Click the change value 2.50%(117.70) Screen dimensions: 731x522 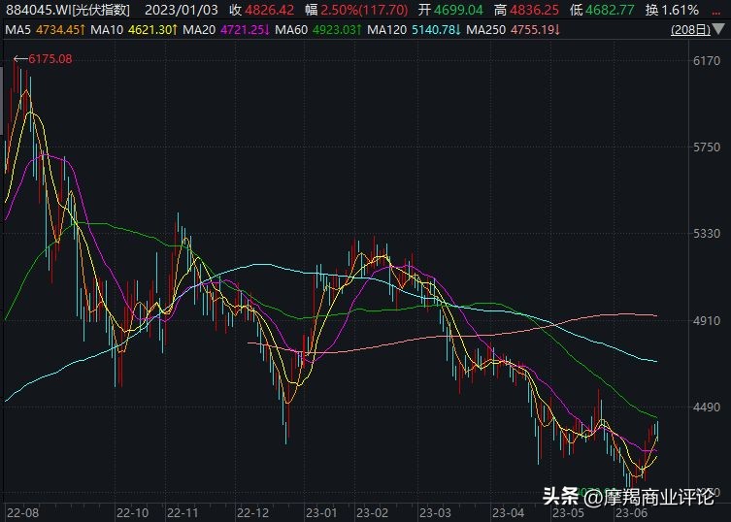click(x=364, y=10)
